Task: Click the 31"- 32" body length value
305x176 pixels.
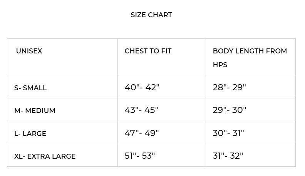Action: (x=228, y=156)
